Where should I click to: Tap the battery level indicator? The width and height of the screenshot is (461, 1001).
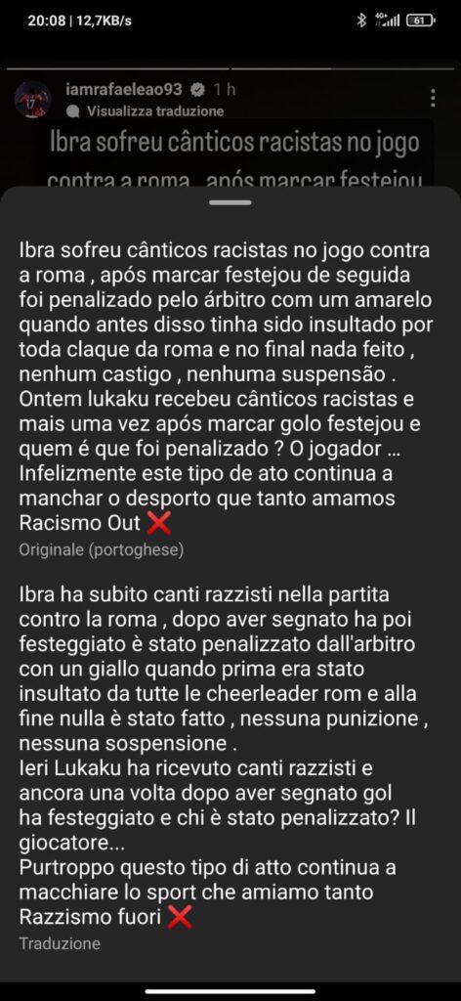420,21
